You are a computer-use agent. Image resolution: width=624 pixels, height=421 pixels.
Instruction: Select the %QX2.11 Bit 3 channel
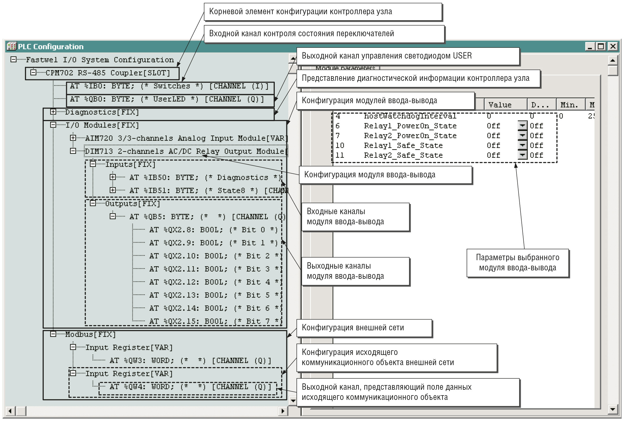coord(215,269)
